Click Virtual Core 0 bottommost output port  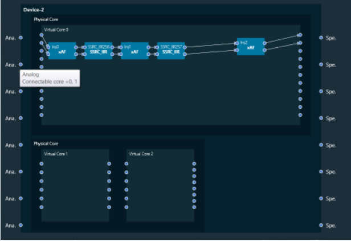click(x=300, y=115)
